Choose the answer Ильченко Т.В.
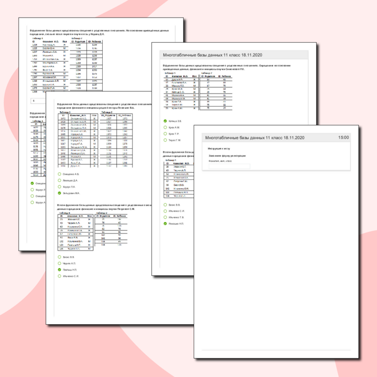Image resolution: width=377 pixels, height=377 pixels. 165,217
